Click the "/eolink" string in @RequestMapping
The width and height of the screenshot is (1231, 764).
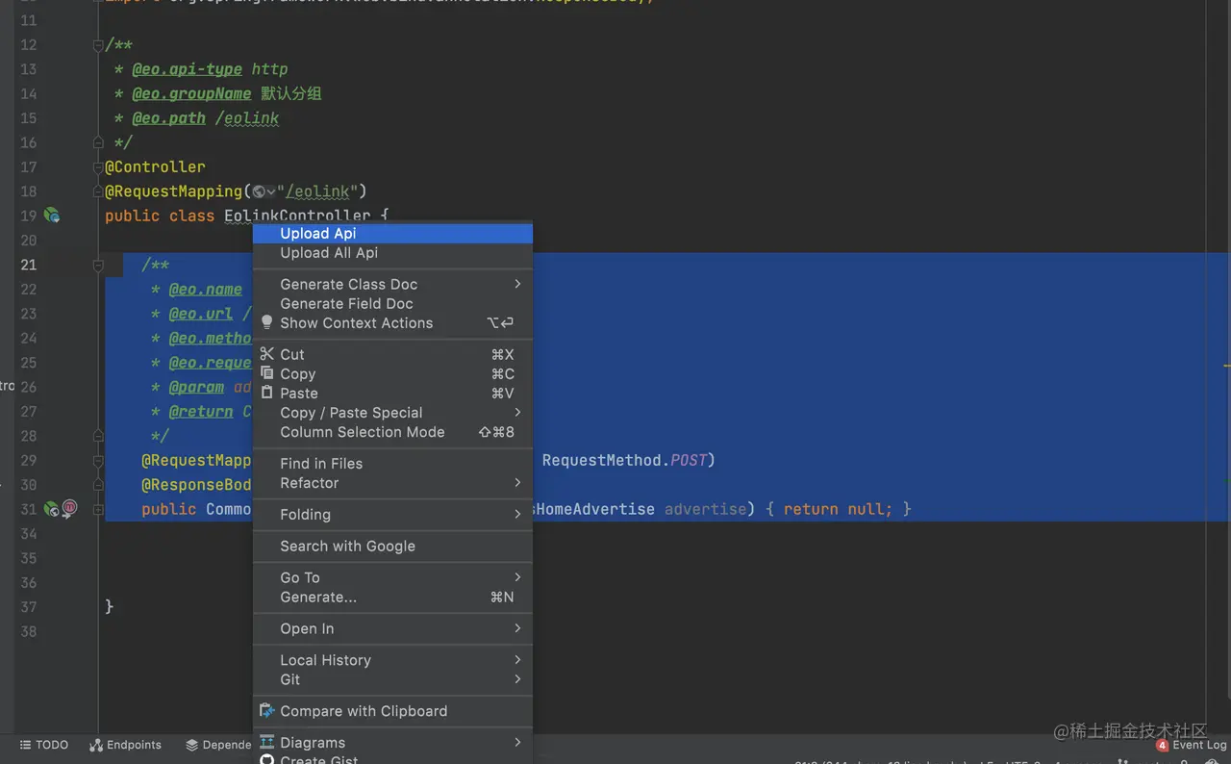(x=317, y=191)
